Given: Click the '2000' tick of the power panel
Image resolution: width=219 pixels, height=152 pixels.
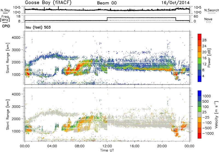Looking at the screenshot, I should [16, 62].
